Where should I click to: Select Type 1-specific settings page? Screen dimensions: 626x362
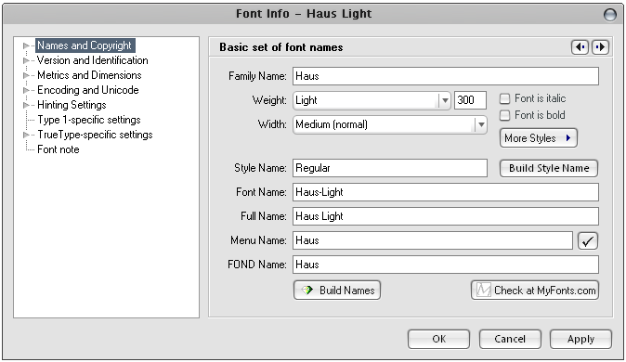[88, 120]
